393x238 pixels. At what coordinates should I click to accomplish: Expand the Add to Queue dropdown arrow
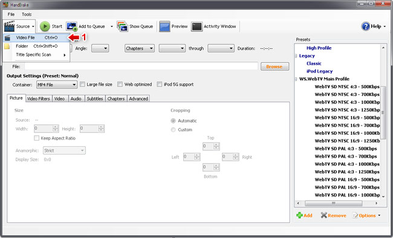tap(112, 27)
